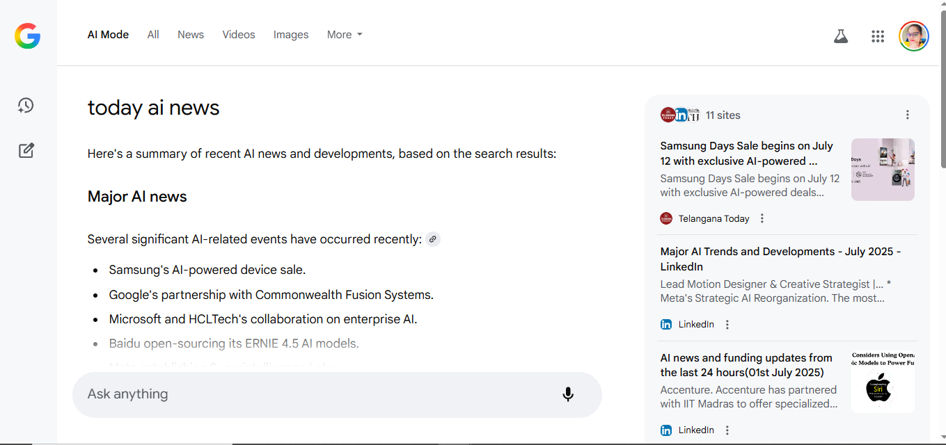Viewport: 946px width, 445px height.
Task: Click the Samsung Days Sale snippet text
Action: click(x=750, y=186)
